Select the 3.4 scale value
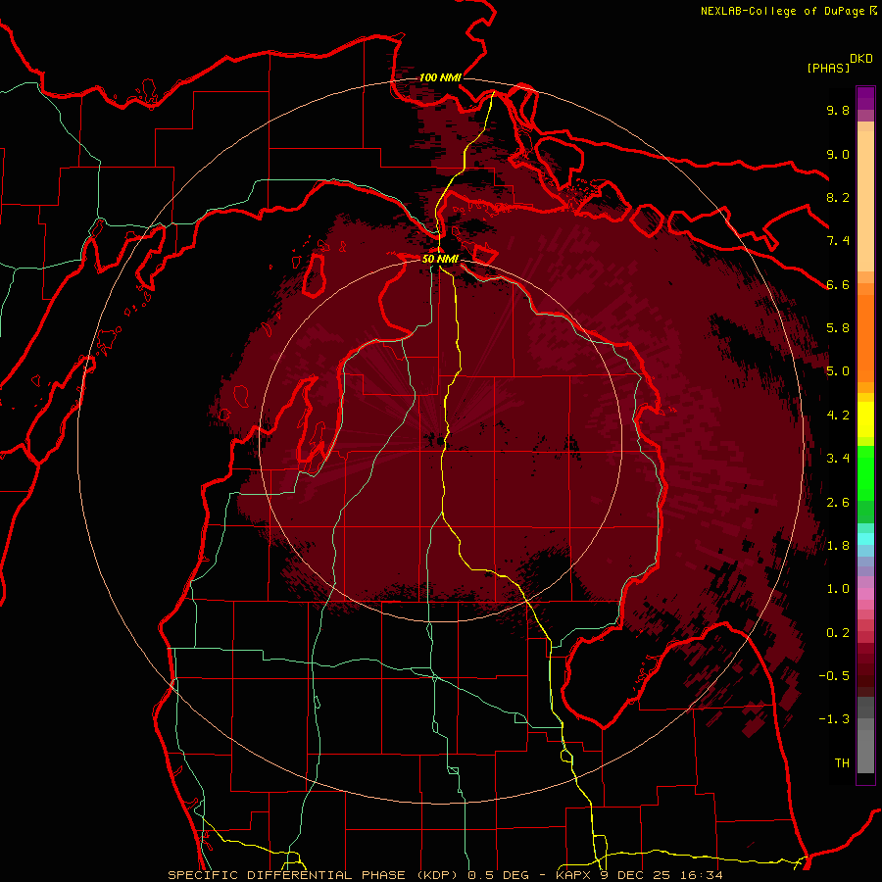This screenshot has width=882, height=882. (838, 459)
